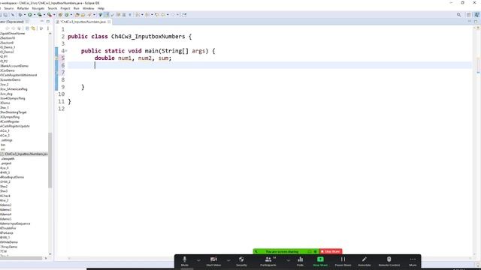Click New Share in Zoom toolbar
Image resolution: width=481 pixels, height=270 pixels.
(x=320, y=262)
